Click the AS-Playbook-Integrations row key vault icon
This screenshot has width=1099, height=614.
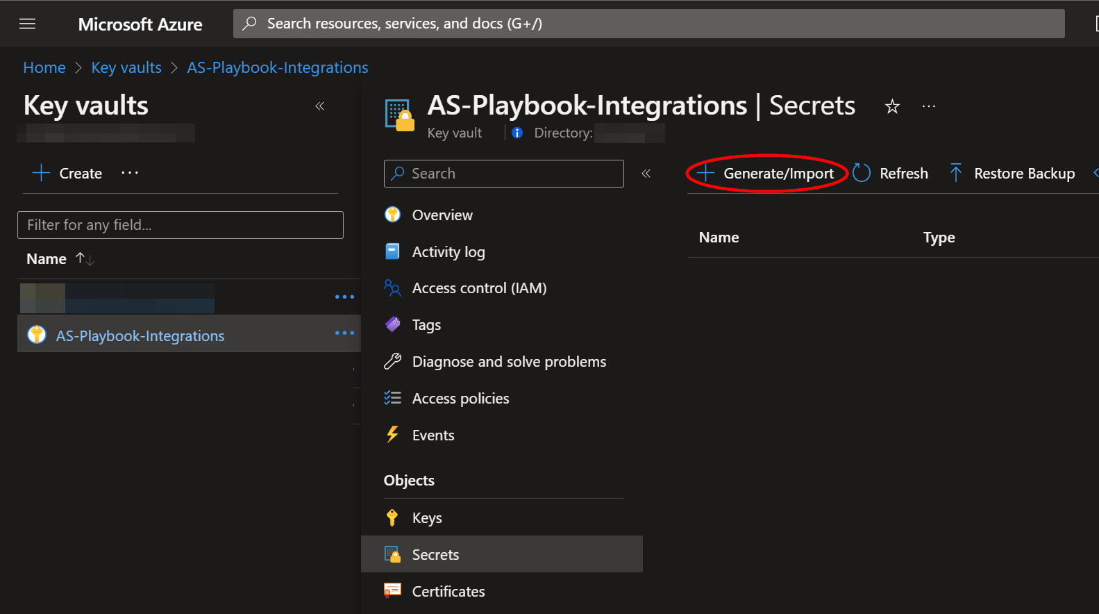click(x=37, y=335)
